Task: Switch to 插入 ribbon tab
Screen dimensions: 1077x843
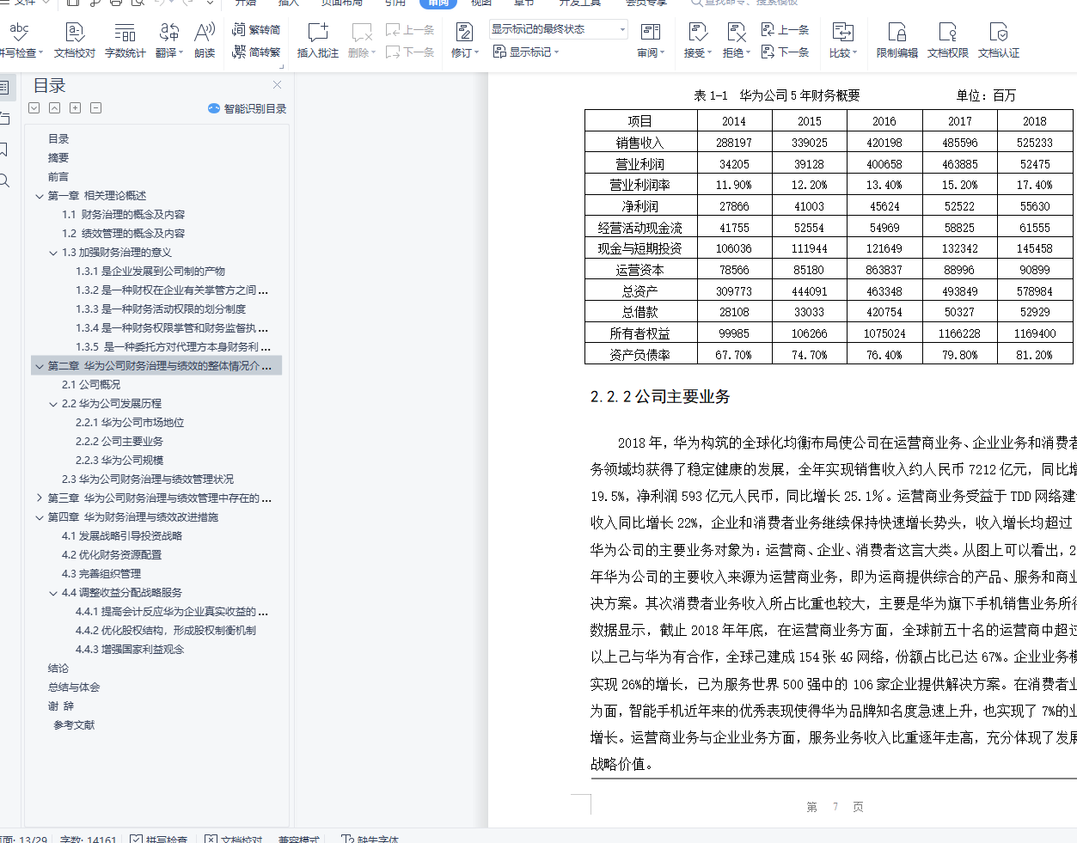Action: [289, 3]
